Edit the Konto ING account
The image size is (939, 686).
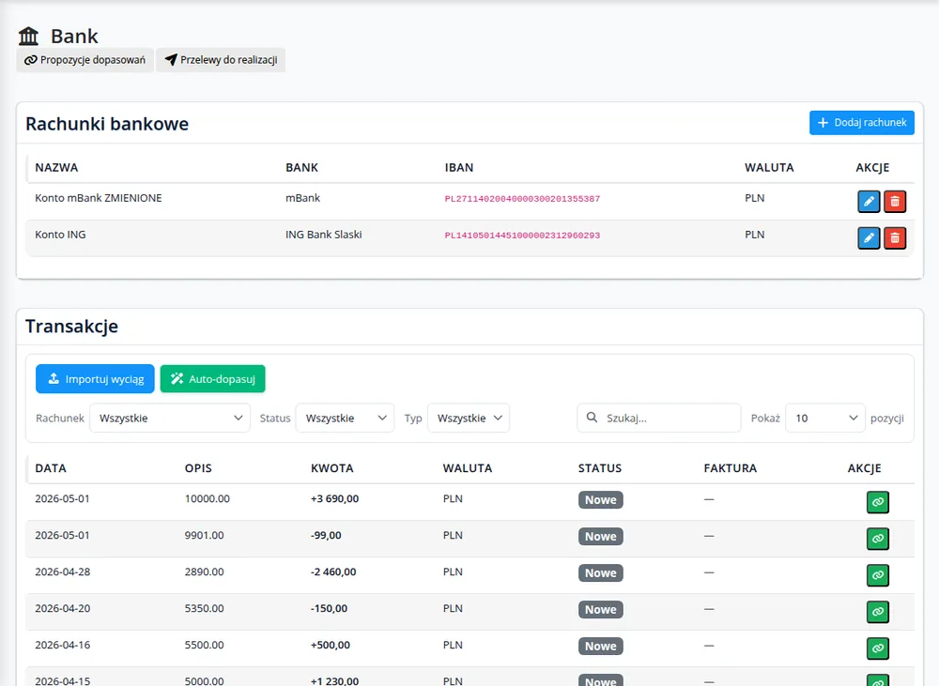click(869, 238)
